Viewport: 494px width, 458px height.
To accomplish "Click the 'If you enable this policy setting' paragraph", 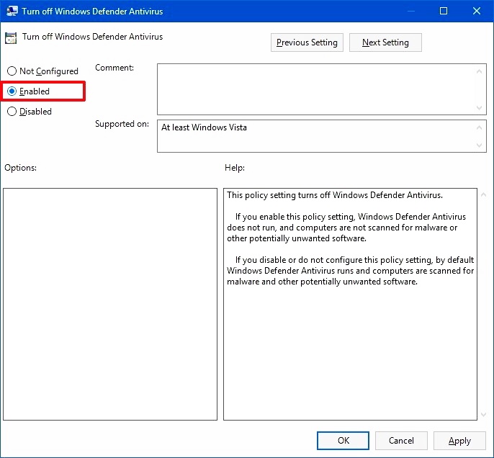I will pos(346,228).
